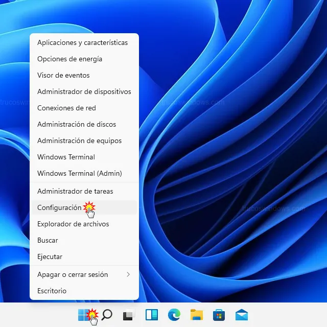Screen dimensions: 327x327
Task: Open the File Explorer folder icon
Action: [197, 315]
